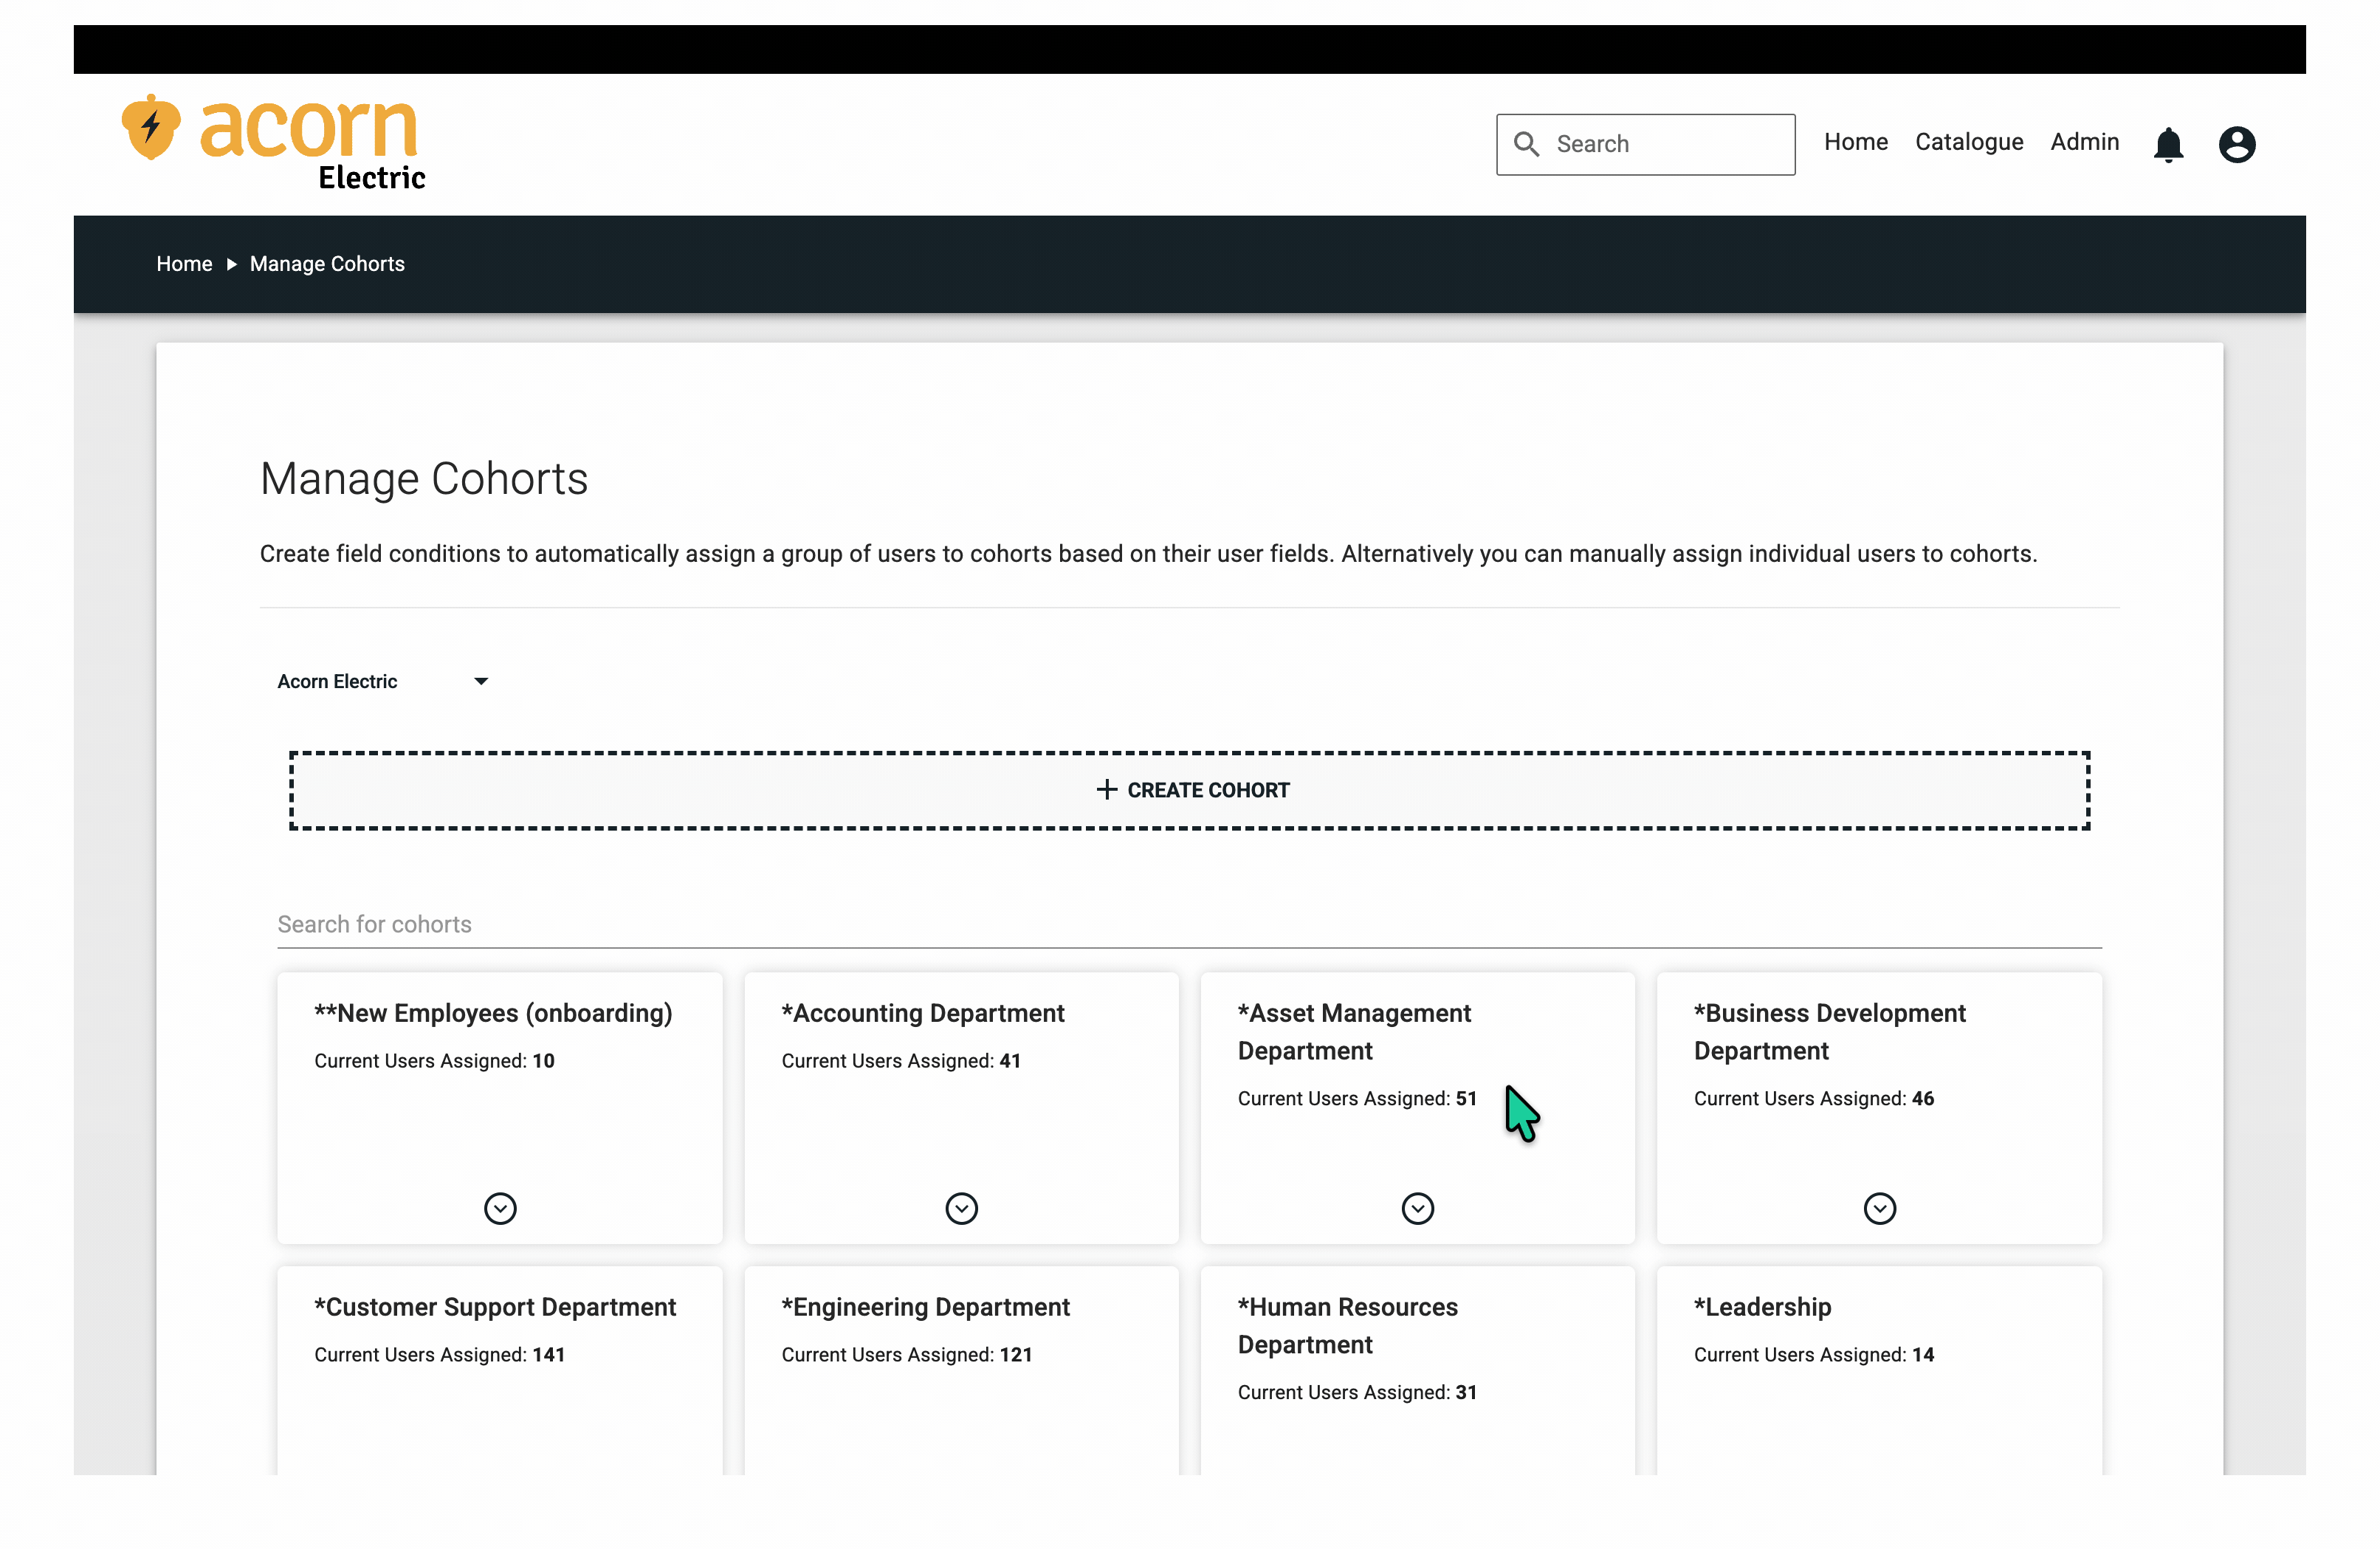Expand the Asset Management Department card

(1417, 1208)
